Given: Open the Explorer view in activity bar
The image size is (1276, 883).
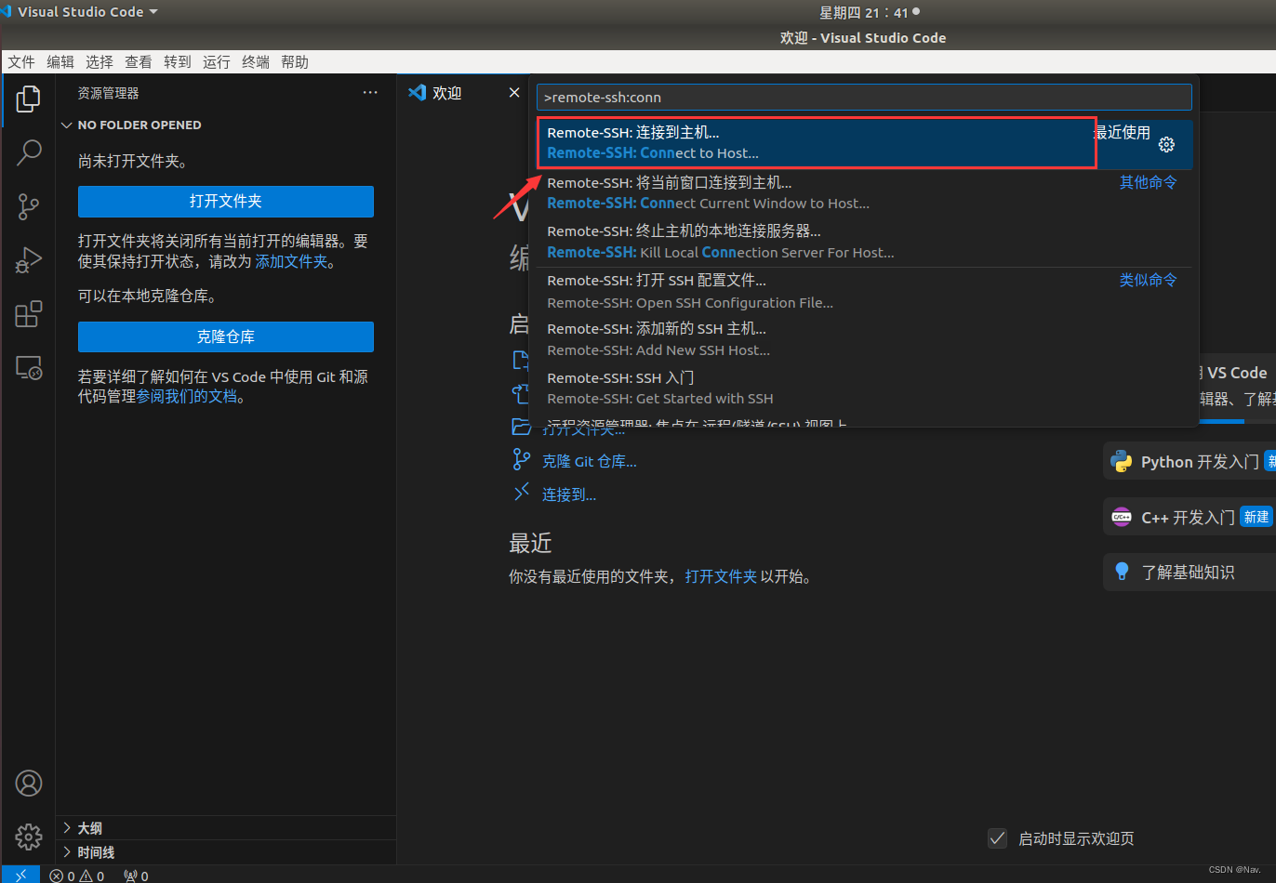Looking at the screenshot, I should [29, 99].
